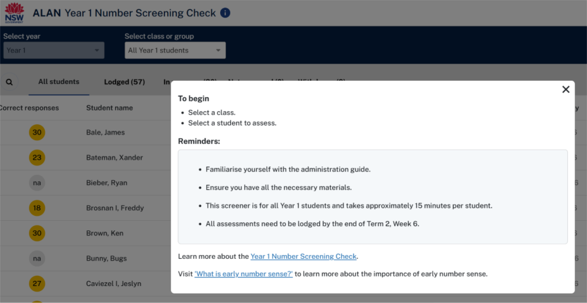The width and height of the screenshot is (587, 303).
Task: Click the 'To begin' heading in dialog
Action: (x=194, y=98)
